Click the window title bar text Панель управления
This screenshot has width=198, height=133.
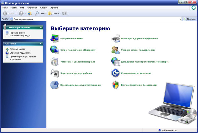tap(17, 3)
